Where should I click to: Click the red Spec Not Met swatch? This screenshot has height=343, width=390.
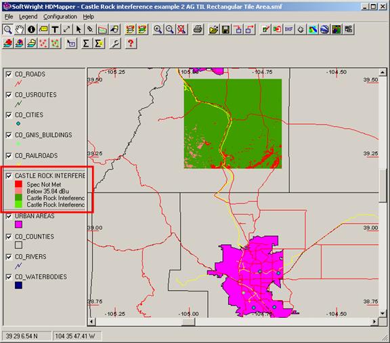(19, 184)
